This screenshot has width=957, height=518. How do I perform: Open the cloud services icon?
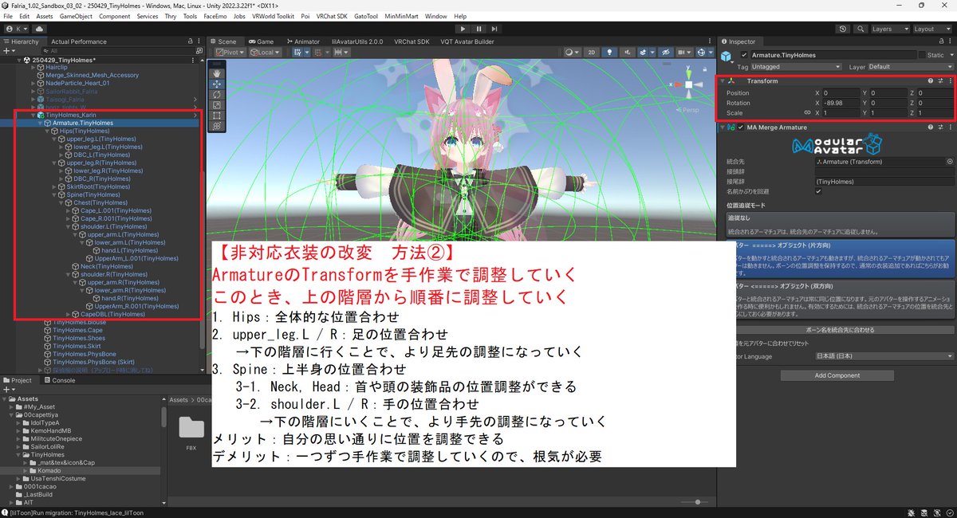(x=40, y=29)
